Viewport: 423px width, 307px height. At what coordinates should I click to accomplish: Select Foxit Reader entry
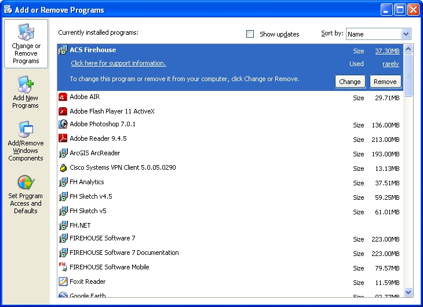point(230,282)
